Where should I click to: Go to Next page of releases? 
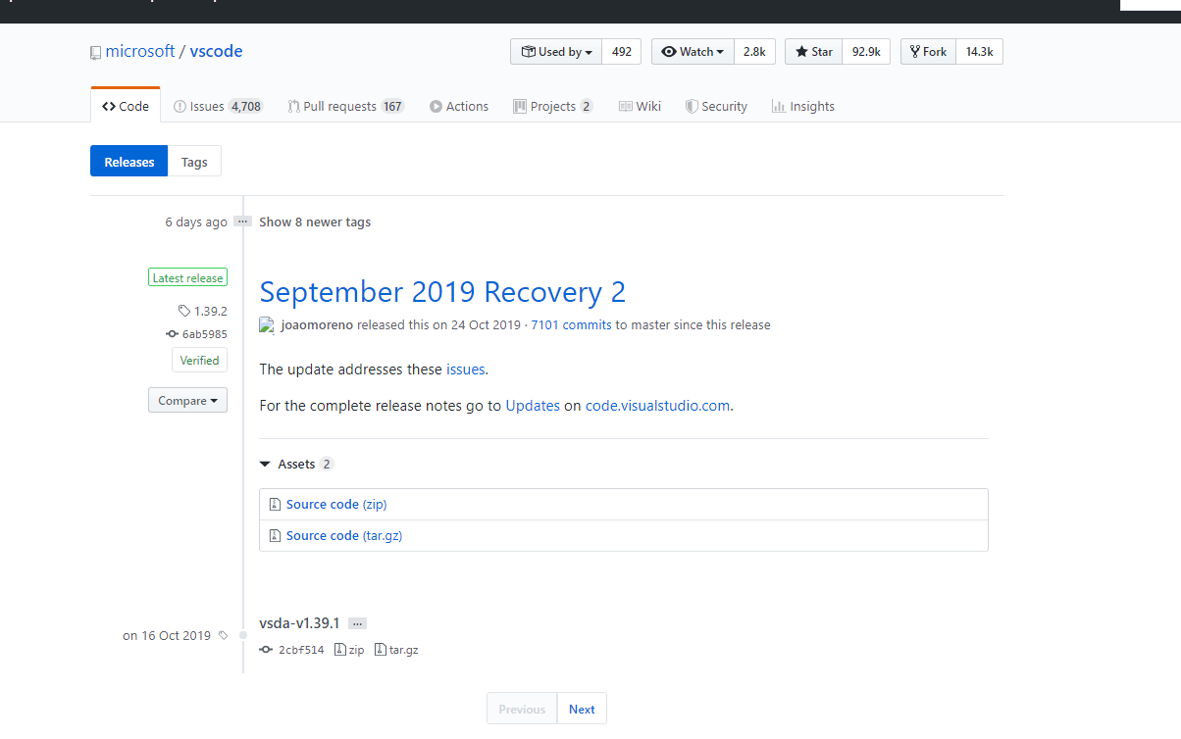point(582,709)
